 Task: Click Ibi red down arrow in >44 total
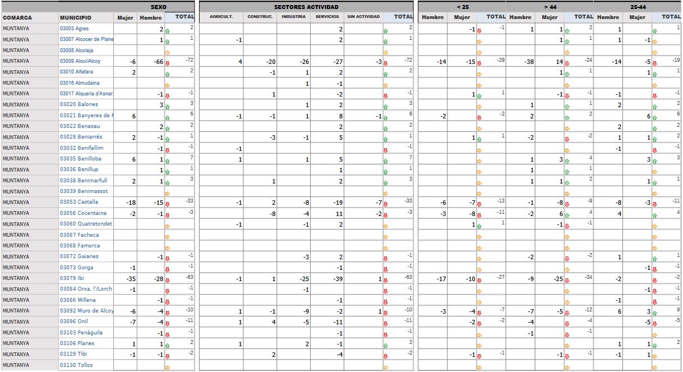click(x=567, y=281)
